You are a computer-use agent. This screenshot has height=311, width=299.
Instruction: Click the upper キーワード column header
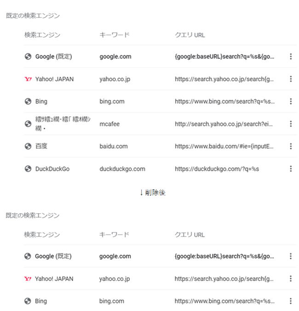114,35
